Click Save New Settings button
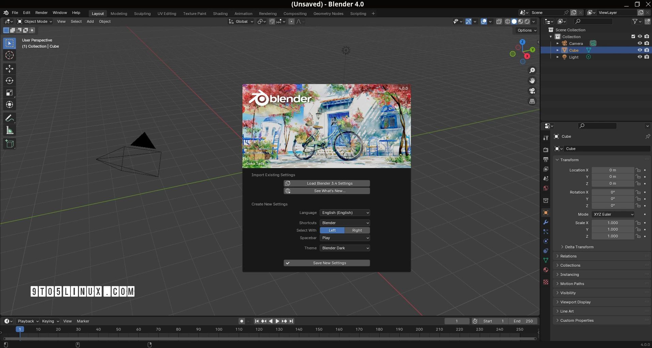Image resolution: width=652 pixels, height=348 pixels. pyautogui.click(x=327, y=263)
